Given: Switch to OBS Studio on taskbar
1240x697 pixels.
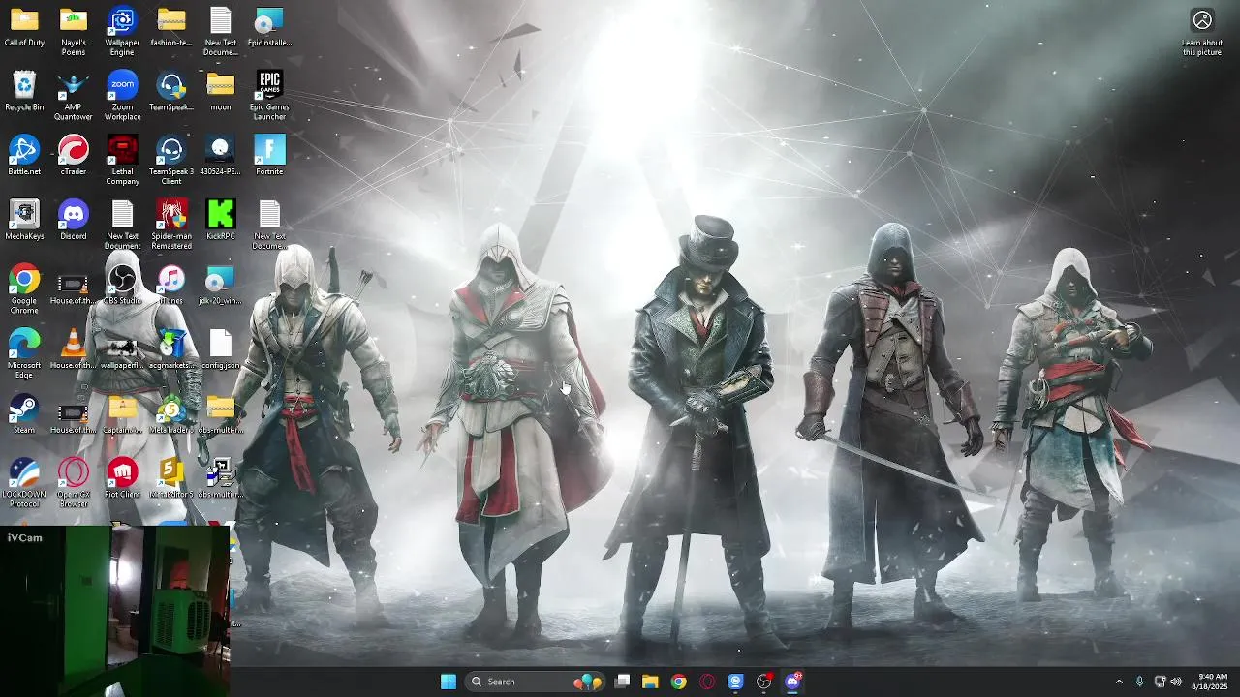Looking at the screenshot, I should [764, 682].
